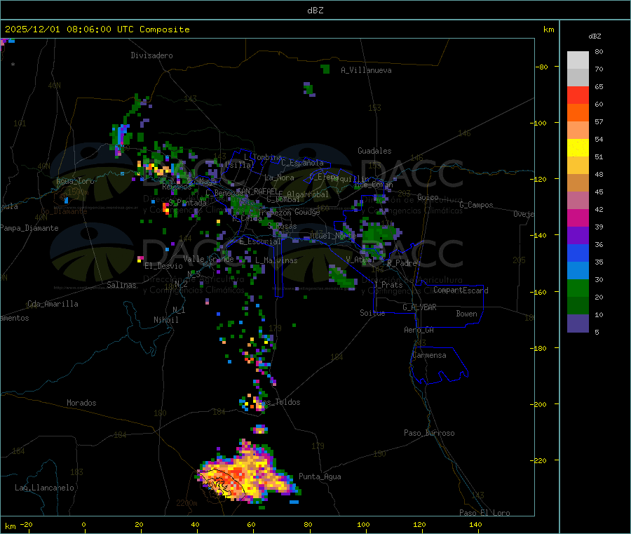Image resolution: width=631 pixels, height=534 pixels.
Task: Select the blue 35–36 dBZ legend swatch
Action: click(x=578, y=253)
